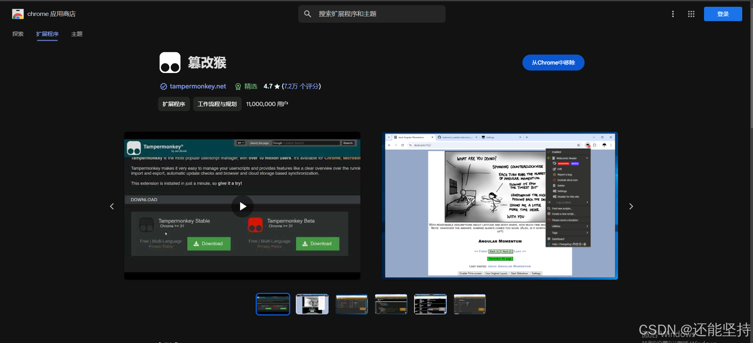Click the 篡改猴 extension title
This screenshot has height=343, width=753.
207,63
